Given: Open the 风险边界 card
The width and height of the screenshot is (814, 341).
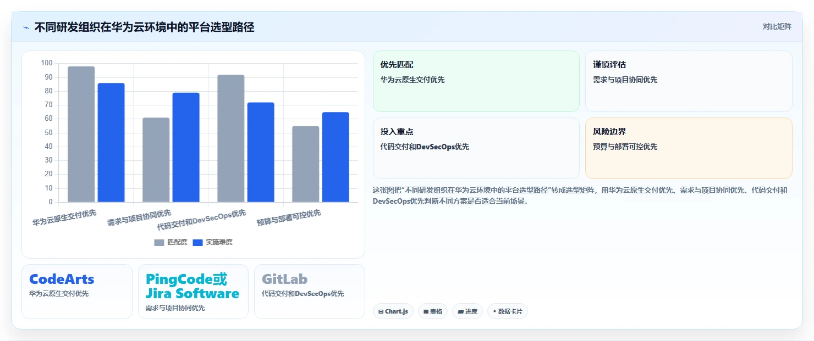Looking at the screenshot, I should click(689, 148).
